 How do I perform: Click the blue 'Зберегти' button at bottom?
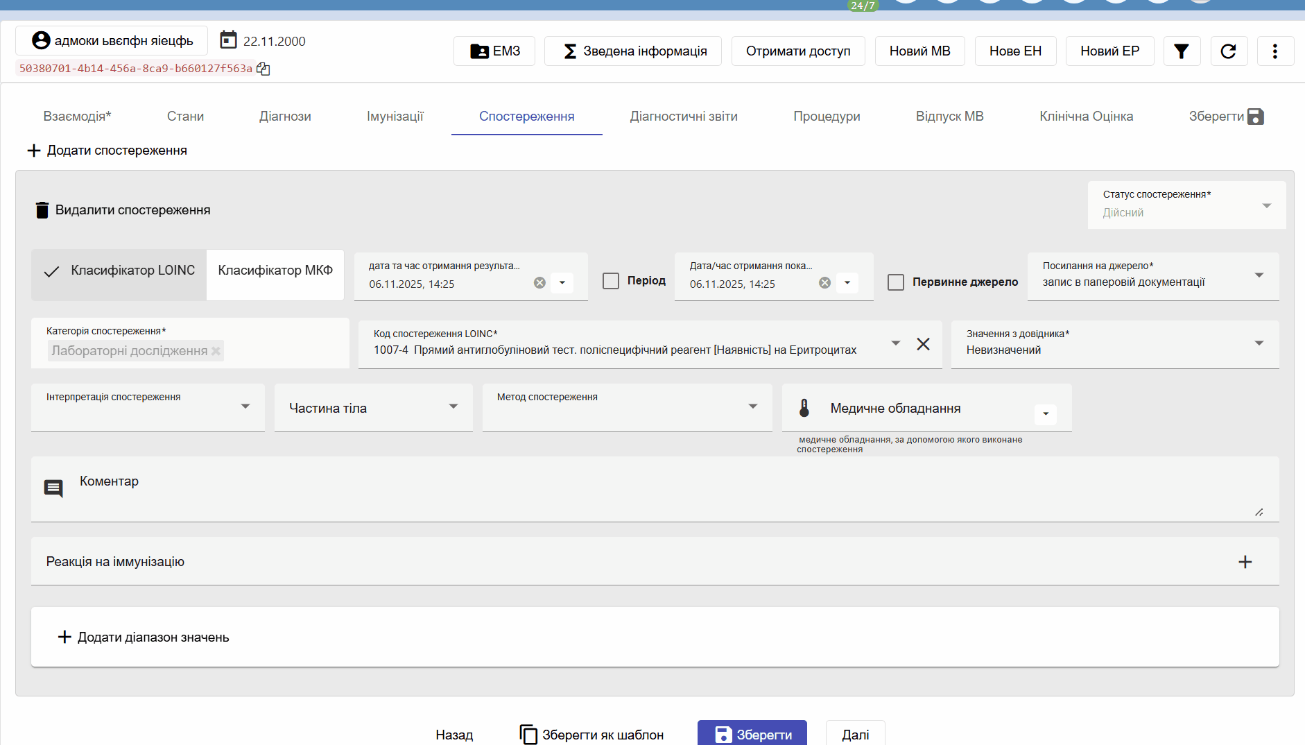[x=752, y=734]
